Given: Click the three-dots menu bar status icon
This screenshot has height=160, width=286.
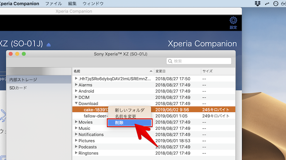Looking at the screenshot, I should (267, 4).
